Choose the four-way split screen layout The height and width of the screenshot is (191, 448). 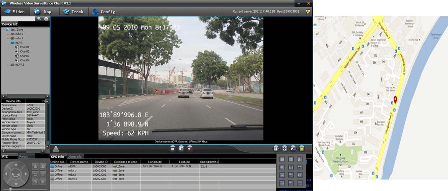pos(291,159)
